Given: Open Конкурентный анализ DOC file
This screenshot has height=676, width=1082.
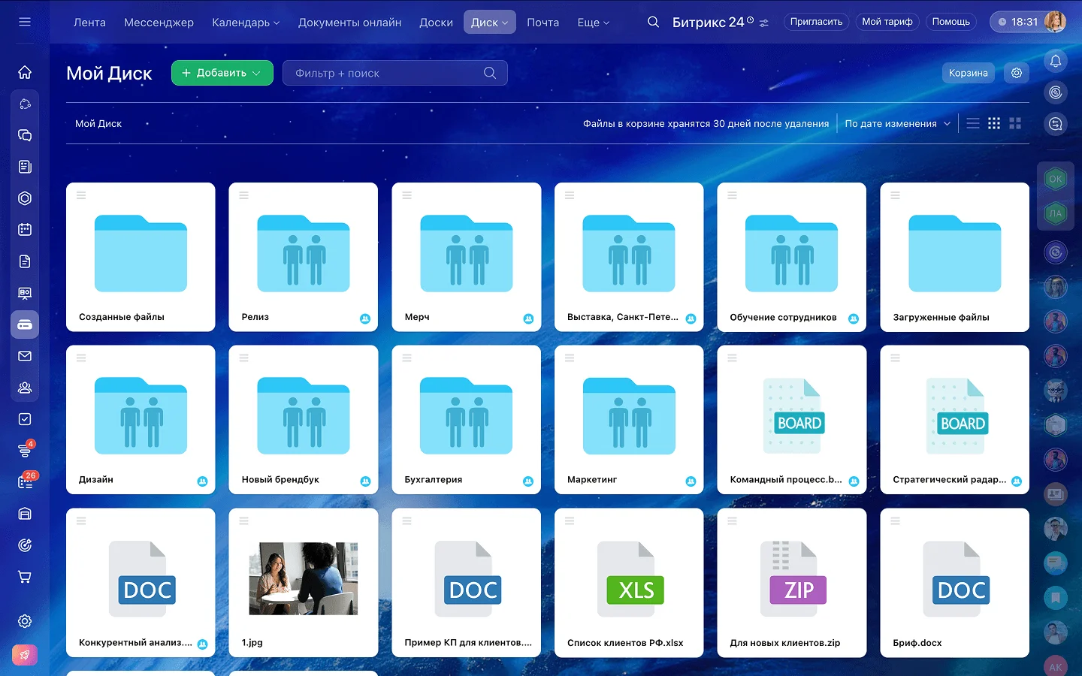Looking at the screenshot, I should pos(141,582).
